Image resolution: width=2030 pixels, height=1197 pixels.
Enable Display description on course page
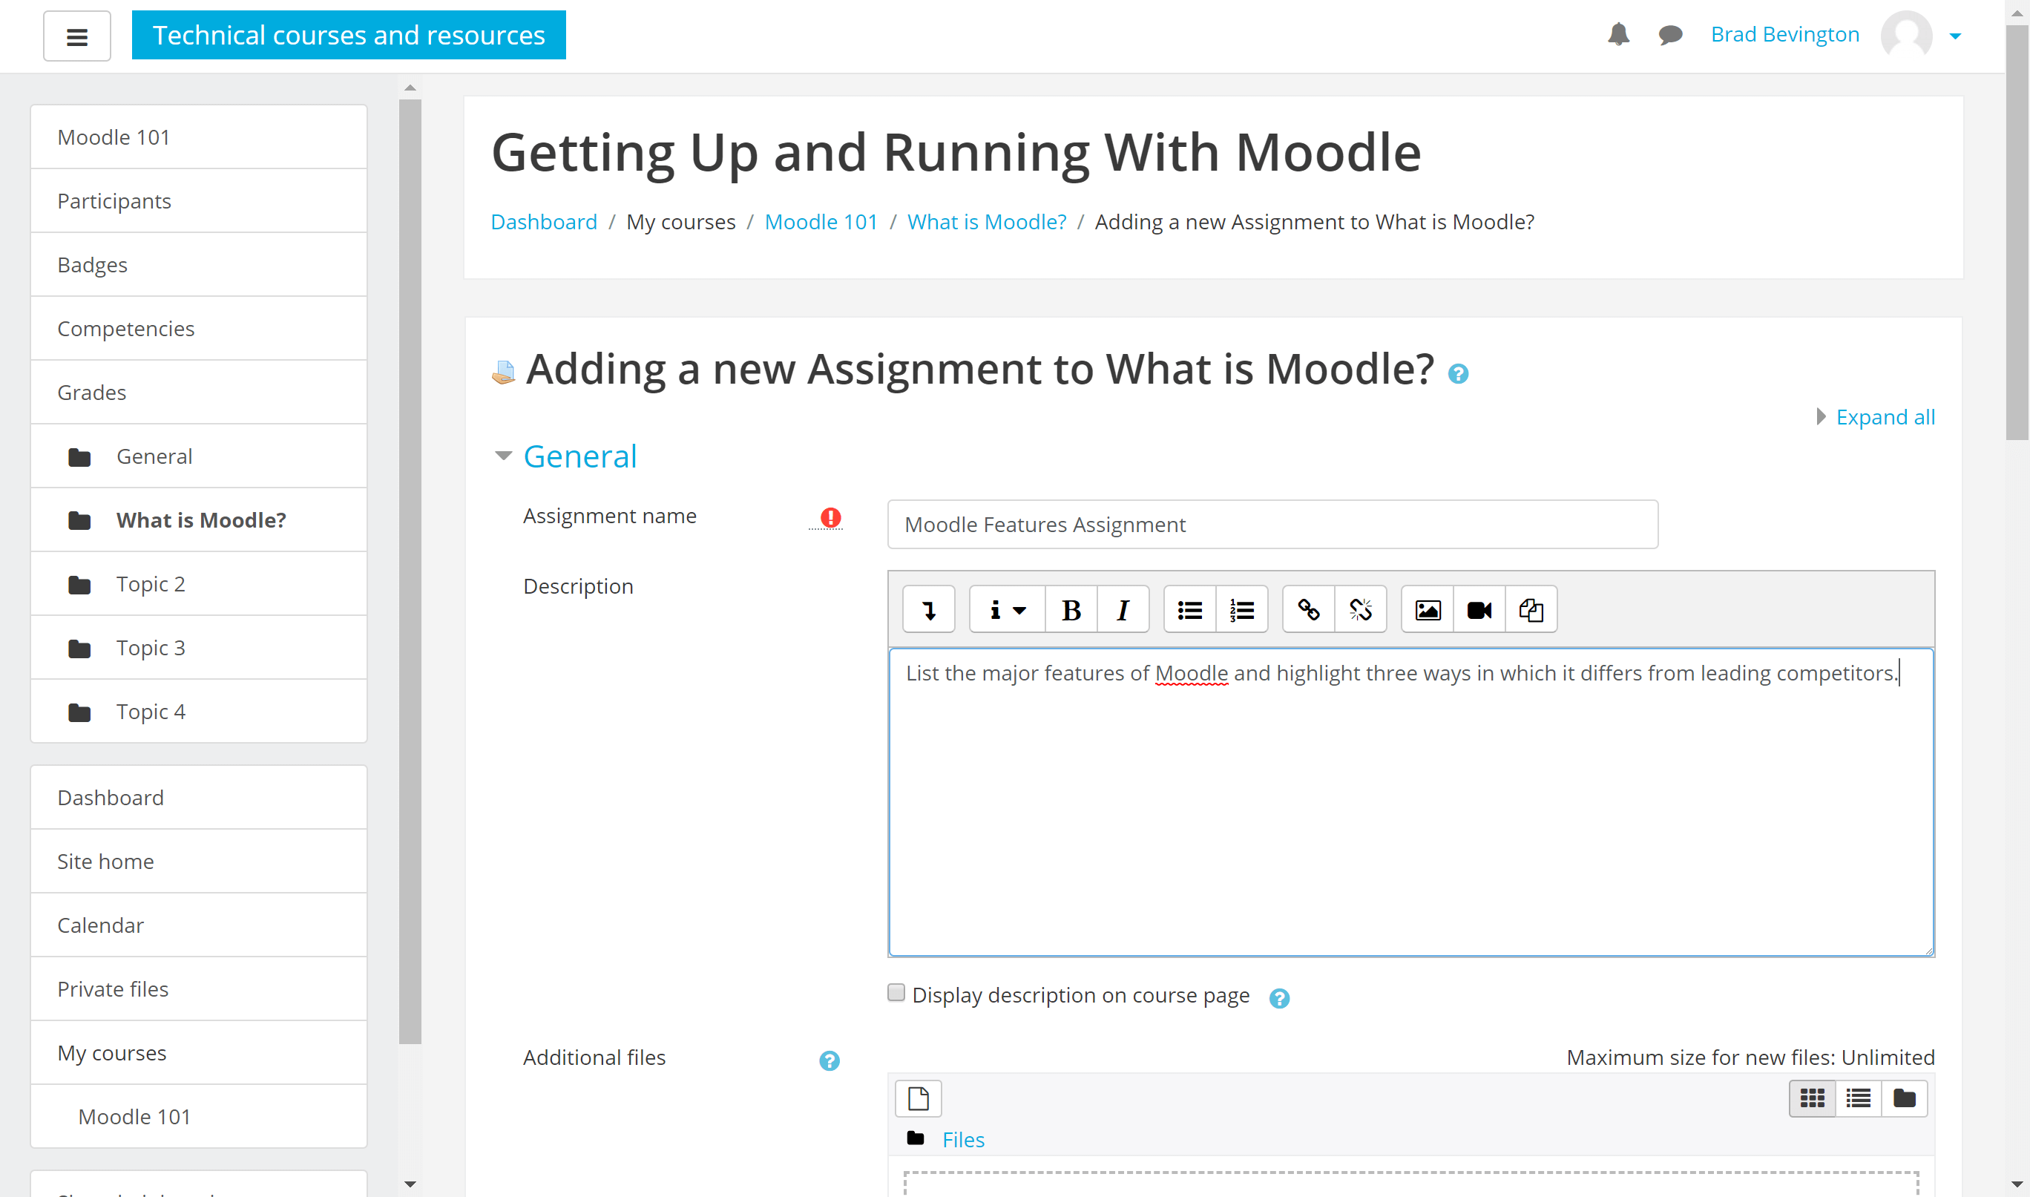click(896, 992)
